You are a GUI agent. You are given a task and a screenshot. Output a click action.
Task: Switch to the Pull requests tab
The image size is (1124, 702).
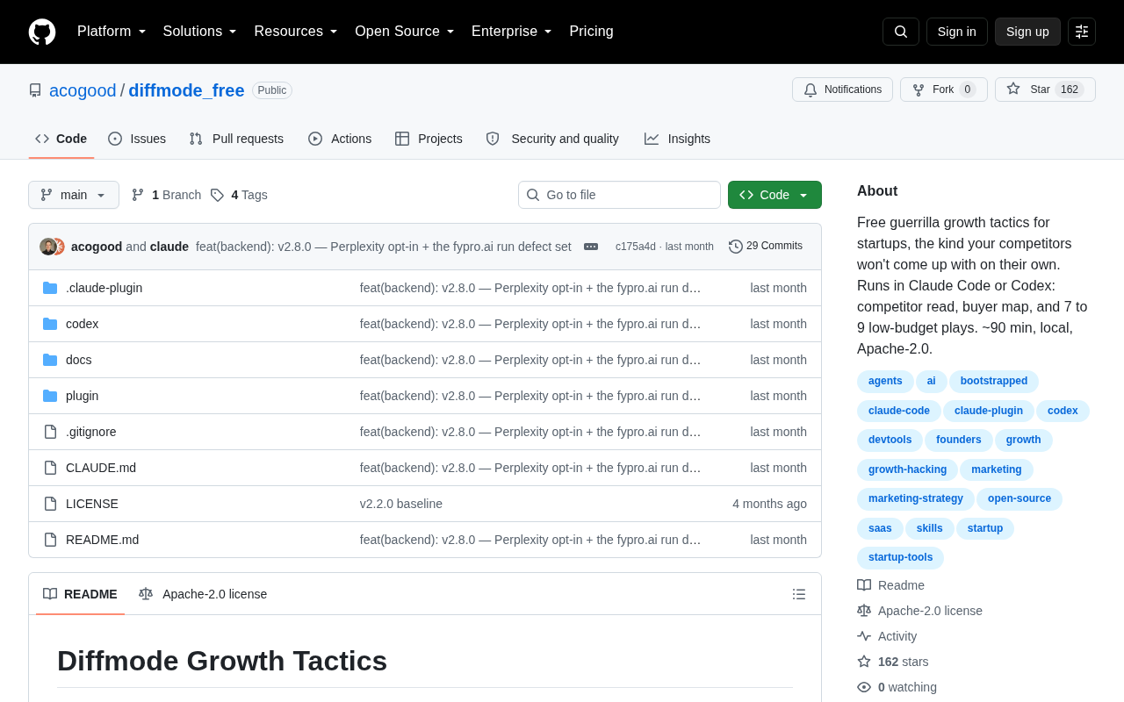tap(236, 139)
